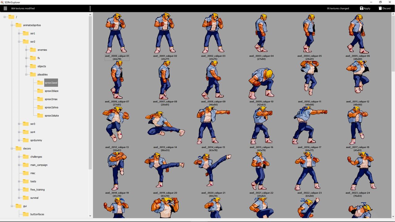Expand the enemies folder node
The height and width of the screenshot is (222, 395).
(27, 50)
